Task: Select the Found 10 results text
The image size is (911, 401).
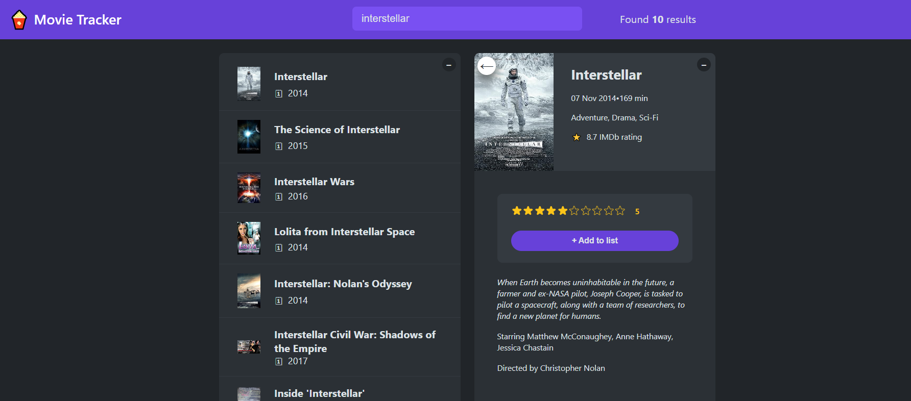Action: tap(658, 19)
